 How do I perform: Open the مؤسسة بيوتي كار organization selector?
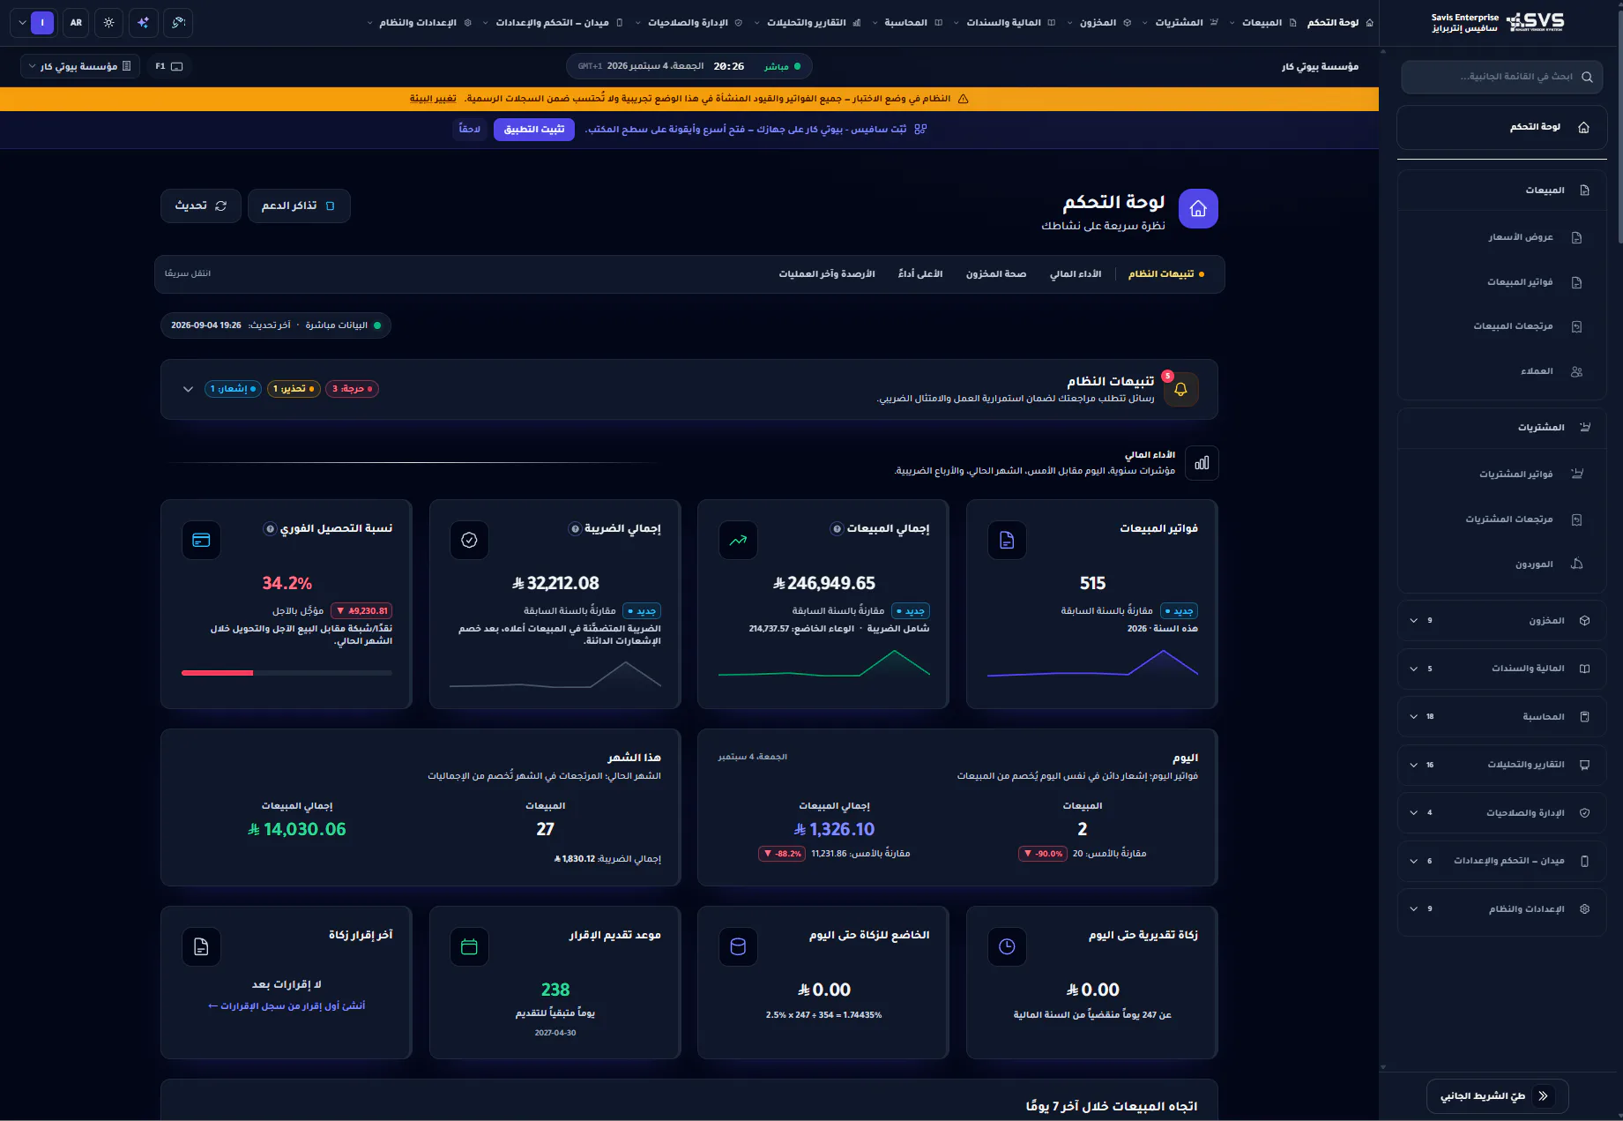tap(80, 66)
